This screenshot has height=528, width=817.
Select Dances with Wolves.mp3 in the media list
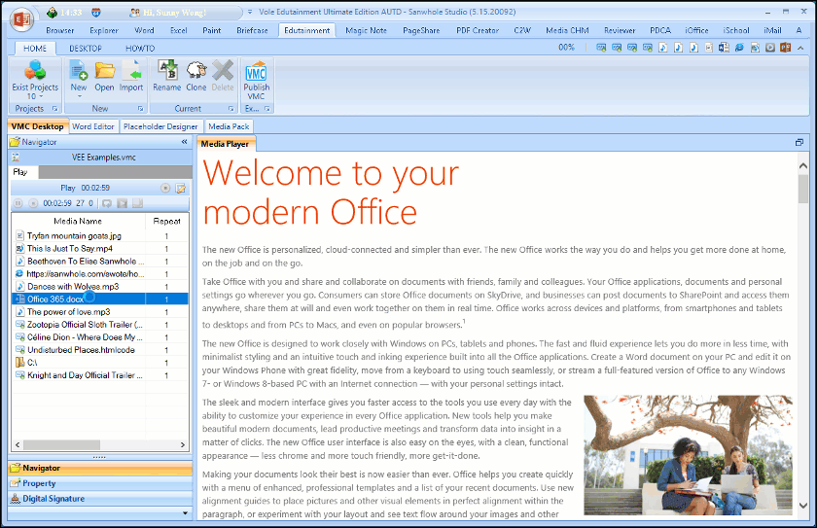(73, 287)
